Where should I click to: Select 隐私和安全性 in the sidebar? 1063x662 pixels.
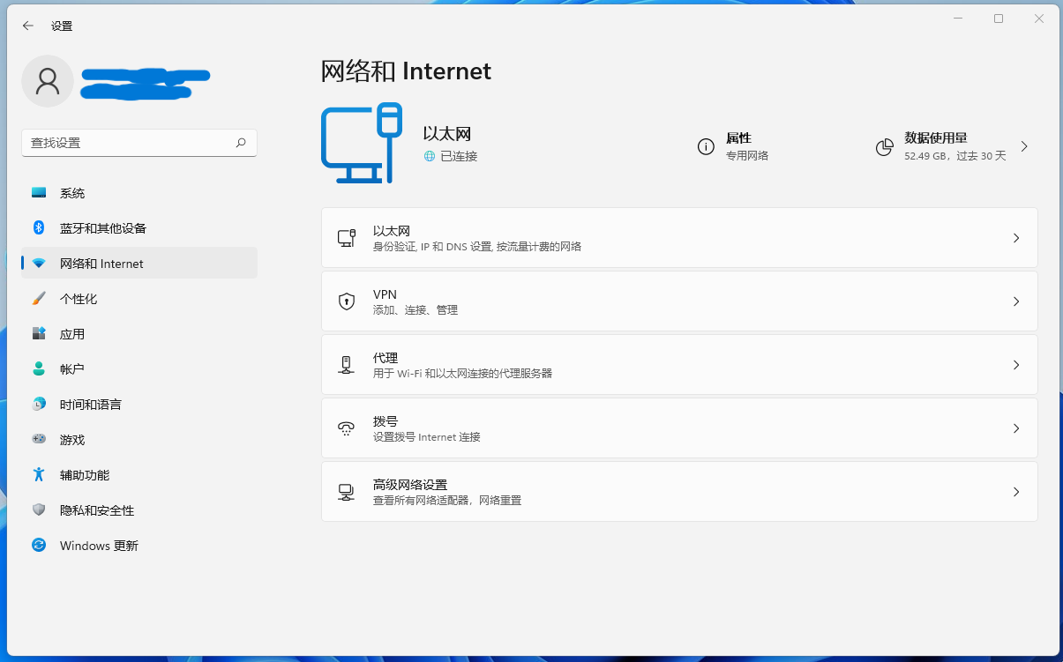pyautogui.click(x=139, y=510)
